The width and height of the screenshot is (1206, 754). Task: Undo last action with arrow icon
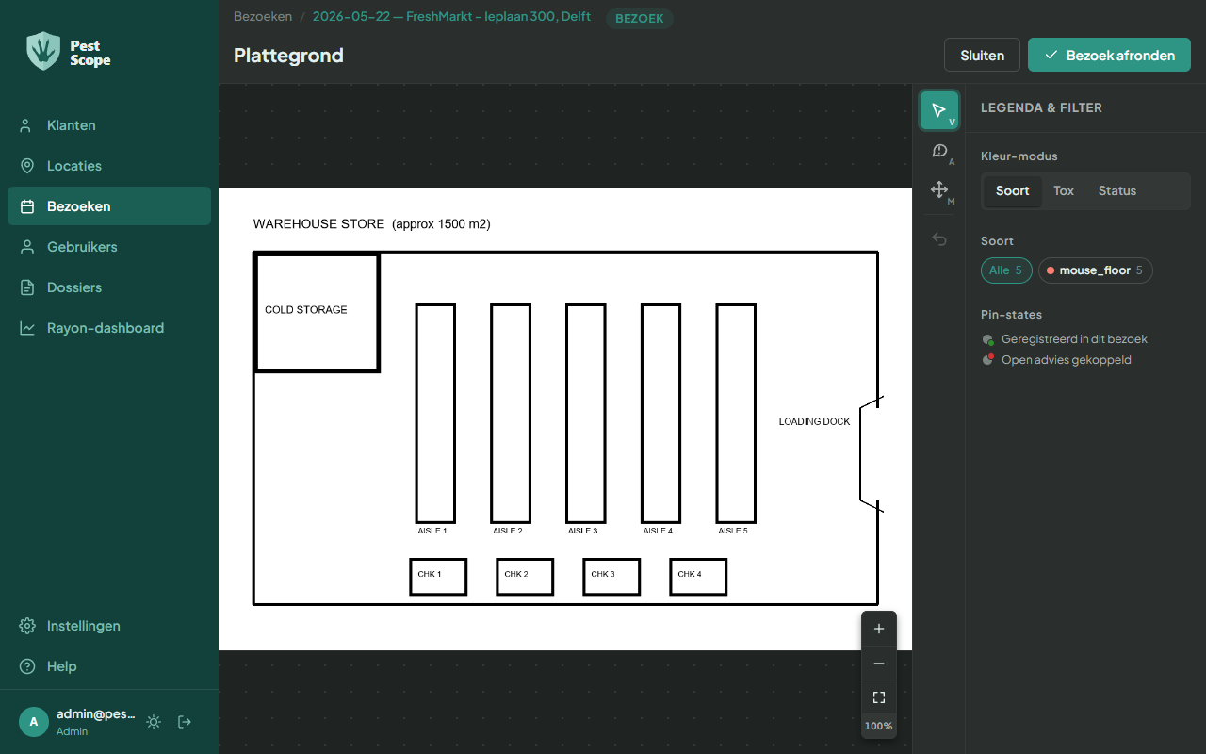tap(939, 239)
